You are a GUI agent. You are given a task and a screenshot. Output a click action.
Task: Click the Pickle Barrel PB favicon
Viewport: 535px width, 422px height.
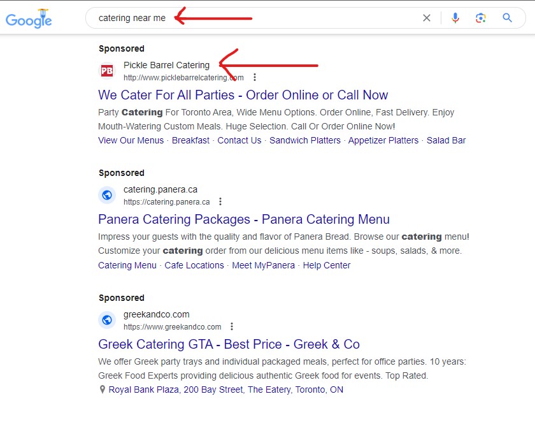107,71
